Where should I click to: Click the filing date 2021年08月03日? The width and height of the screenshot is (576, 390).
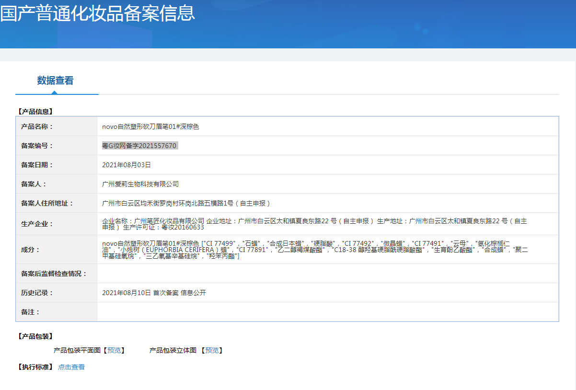127,165
